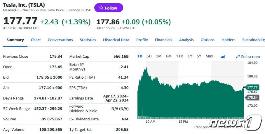The image size is (265, 134).
Task: Switch chart to YTD range
Action: 179,56
